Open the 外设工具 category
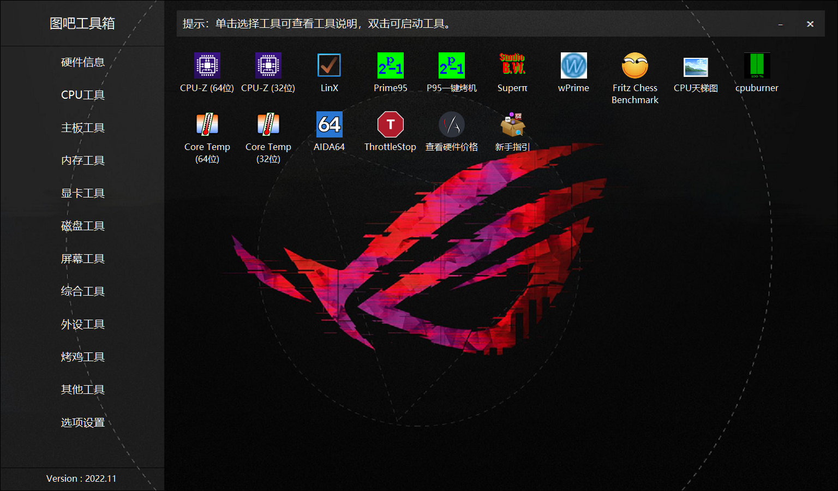The height and width of the screenshot is (491, 838). [x=82, y=324]
